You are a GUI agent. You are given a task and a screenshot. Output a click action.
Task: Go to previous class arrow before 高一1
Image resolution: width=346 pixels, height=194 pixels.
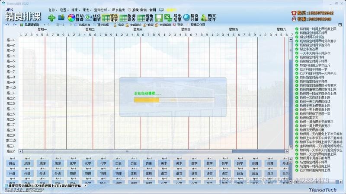[x=49, y=25]
